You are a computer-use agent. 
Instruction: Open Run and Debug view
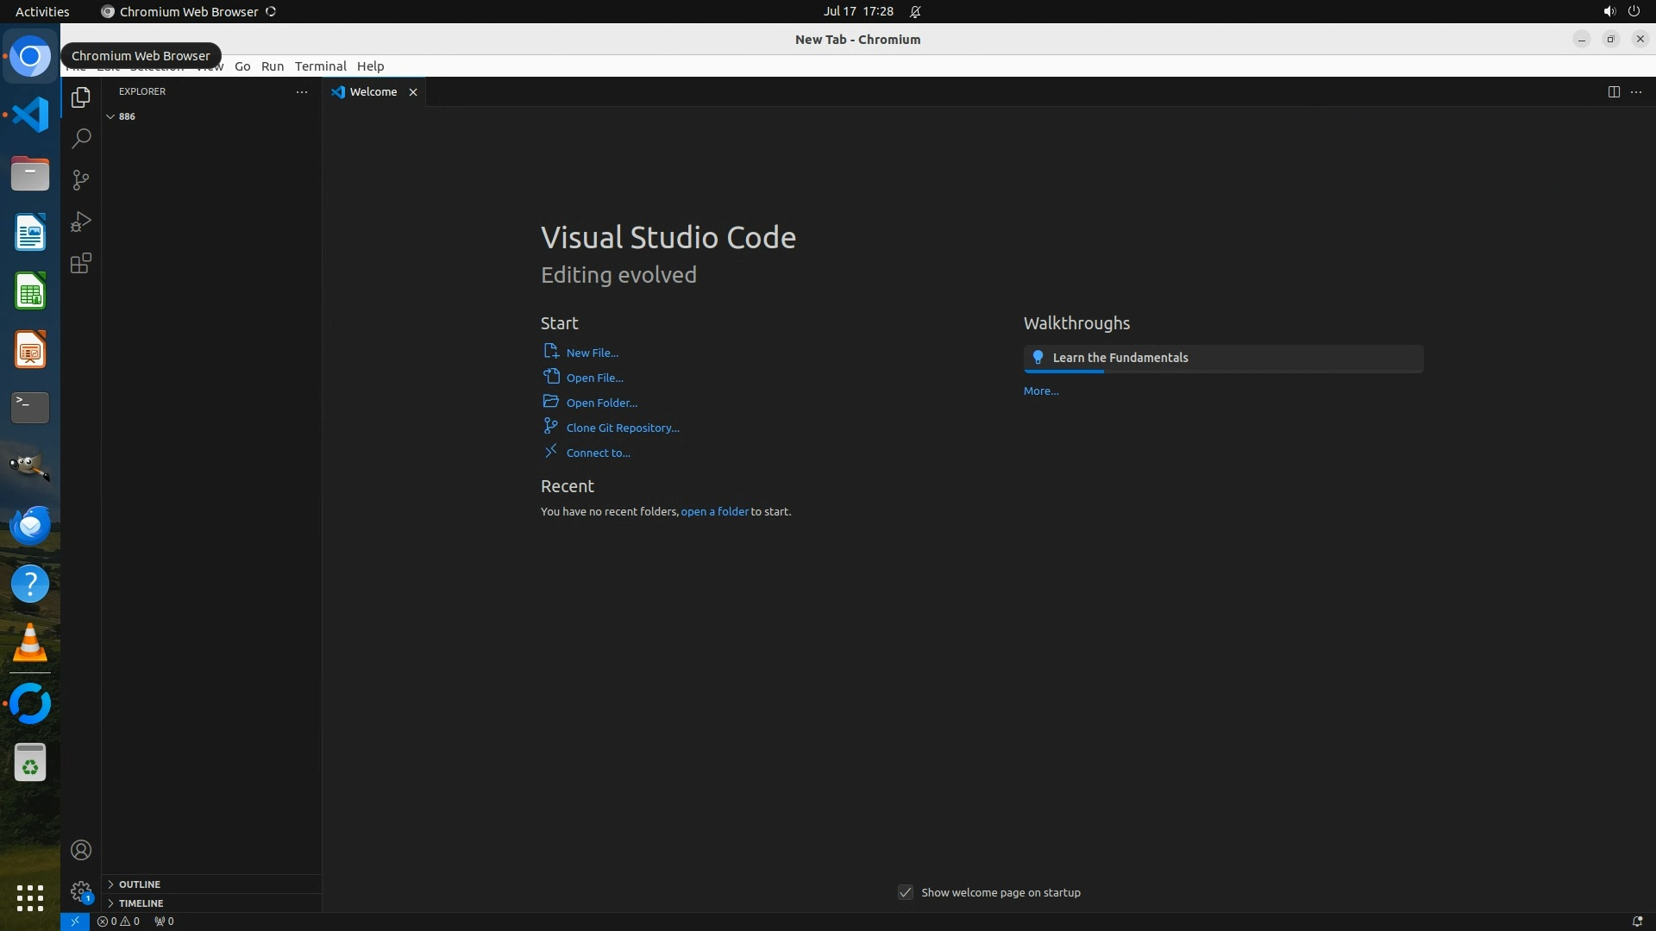(x=81, y=222)
